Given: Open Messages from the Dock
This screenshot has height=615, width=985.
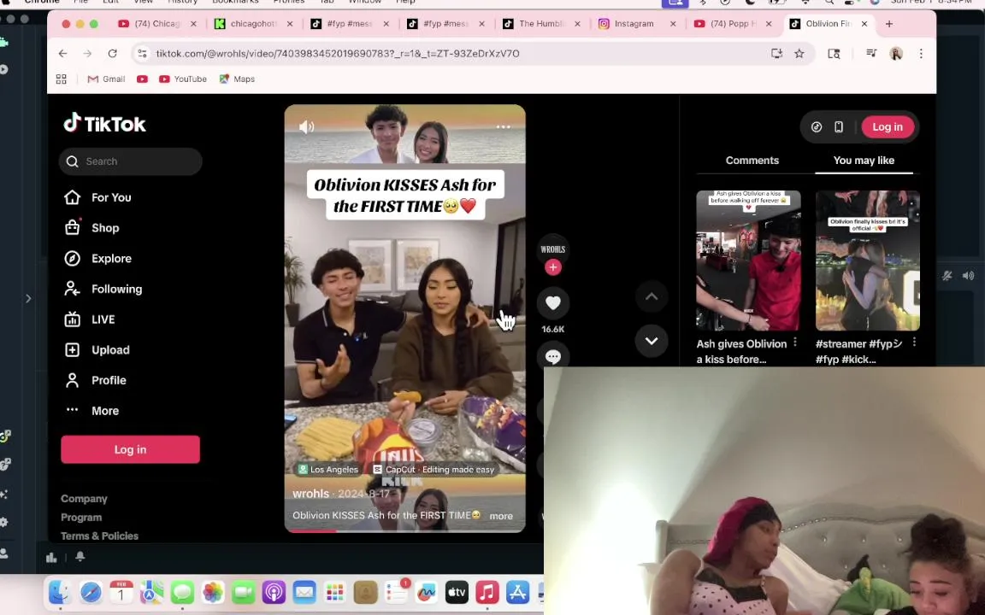Looking at the screenshot, I should tap(182, 592).
